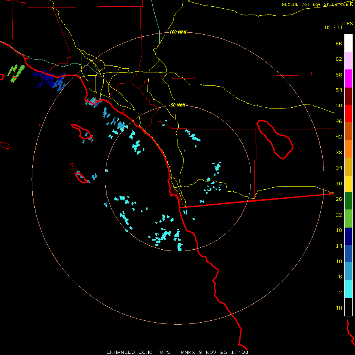Click the yellow legend band near 30
The height and width of the screenshot is (355, 355).
click(x=348, y=183)
